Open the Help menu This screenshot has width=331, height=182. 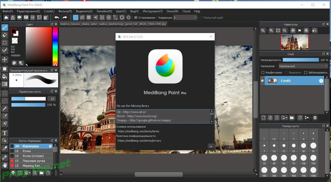coord(197,11)
